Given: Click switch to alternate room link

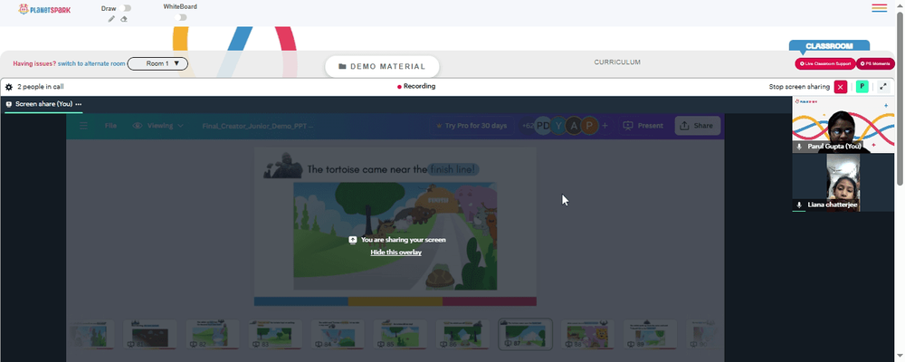Looking at the screenshot, I should coord(91,63).
